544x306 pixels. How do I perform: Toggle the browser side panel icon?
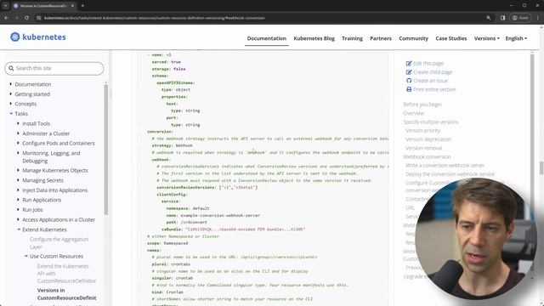pos(502,18)
